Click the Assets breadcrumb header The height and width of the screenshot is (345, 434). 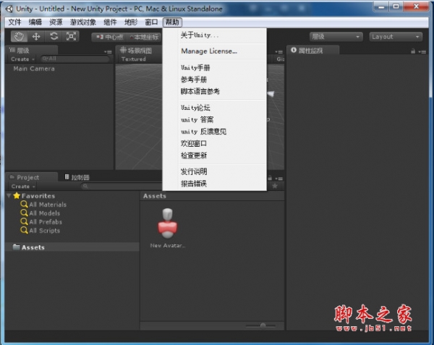click(155, 196)
